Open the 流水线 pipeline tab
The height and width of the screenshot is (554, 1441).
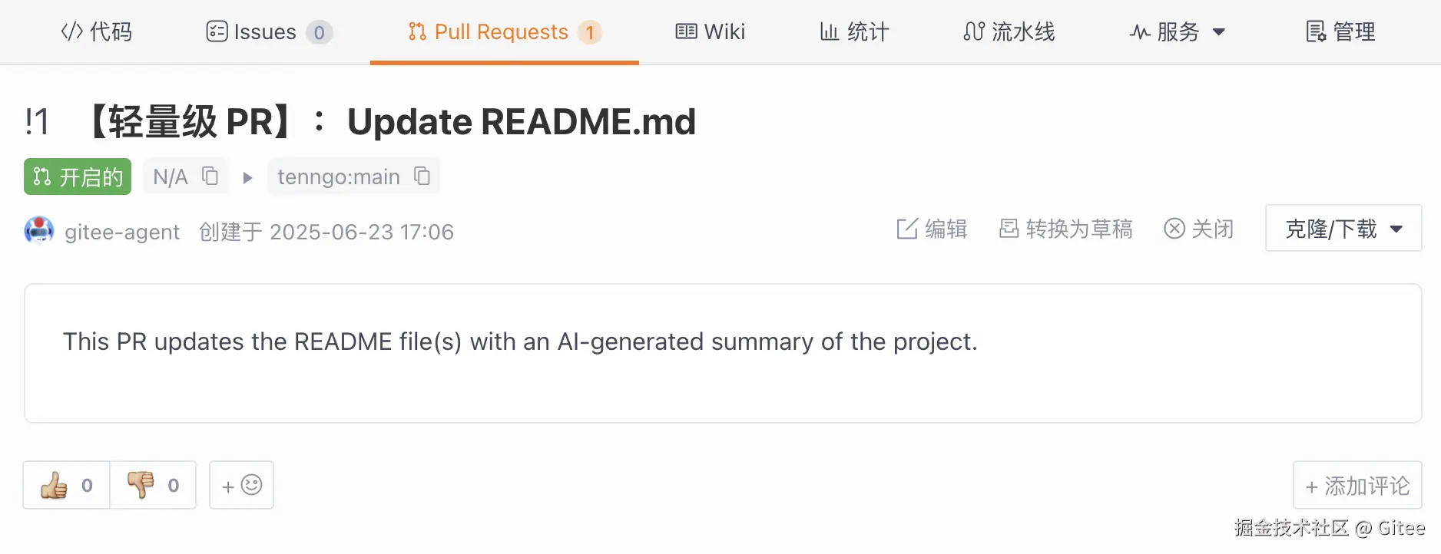(1009, 32)
